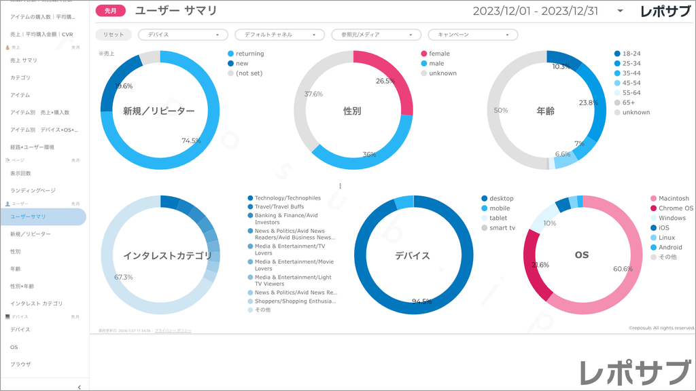Open the date range picker arrow

(620, 11)
